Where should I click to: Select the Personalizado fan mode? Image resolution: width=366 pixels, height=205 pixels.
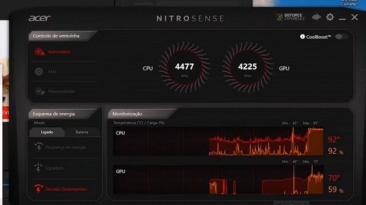(x=62, y=91)
